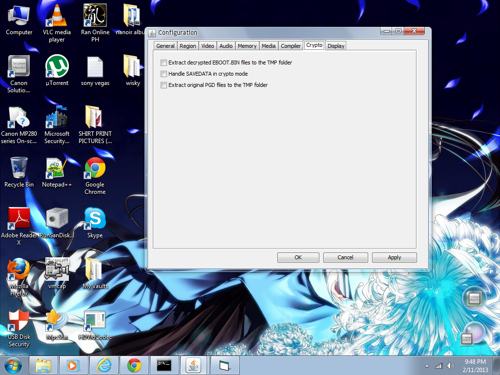Open the Windows Start menu
Image resolution: width=500 pixels, height=375 pixels.
pyautogui.click(x=13, y=365)
